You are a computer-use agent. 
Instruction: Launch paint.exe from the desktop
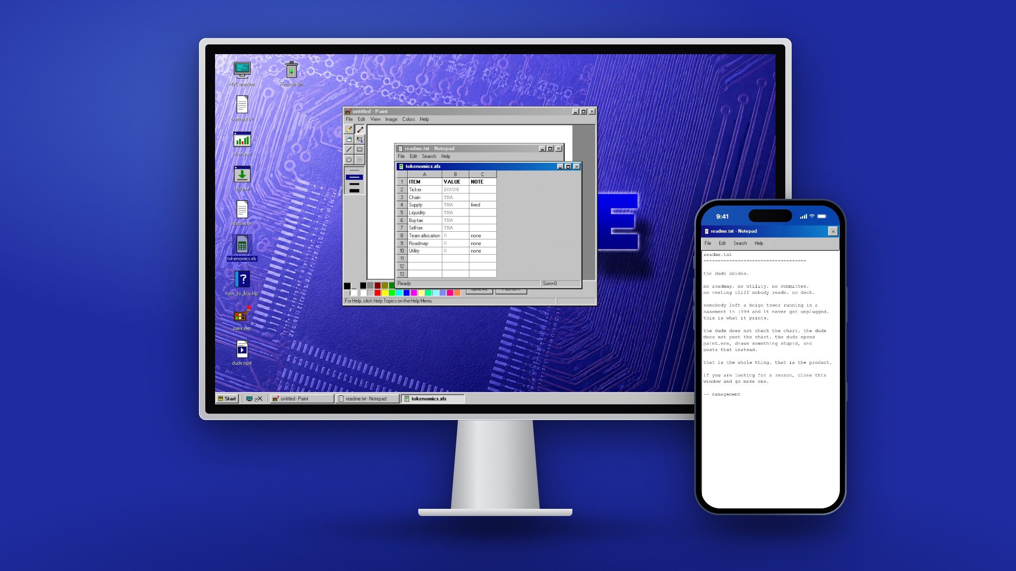pyautogui.click(x=242, y=318)
